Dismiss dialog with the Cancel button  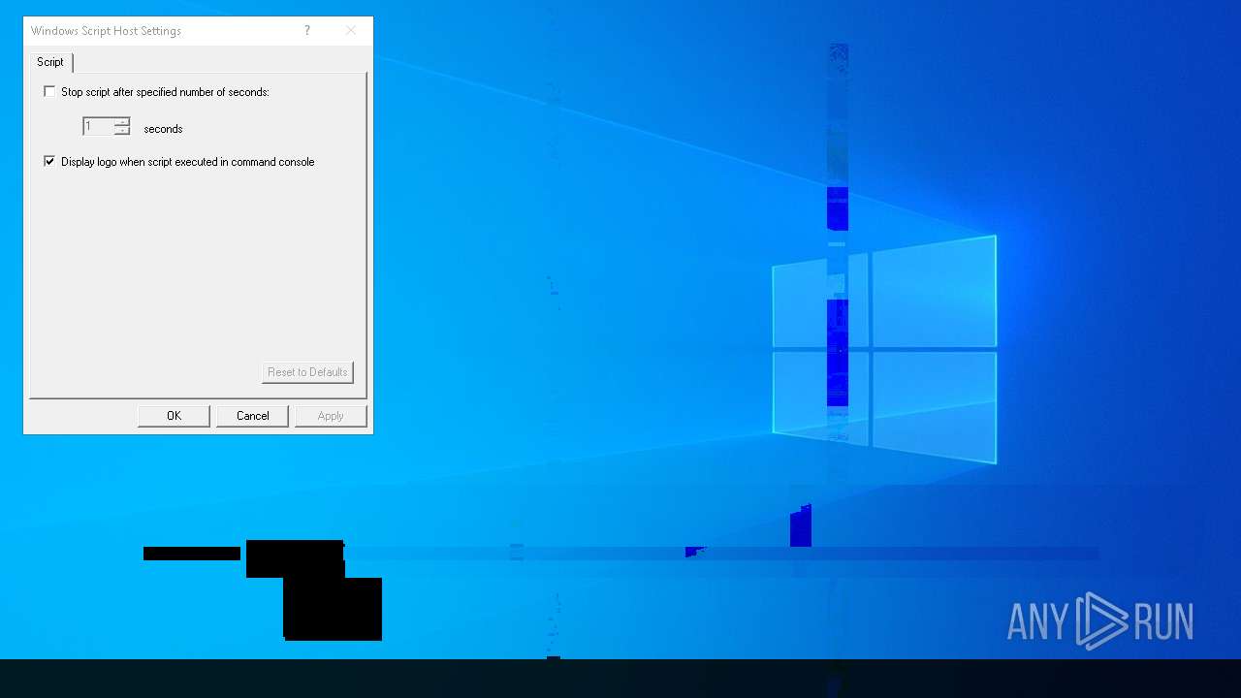252,416
